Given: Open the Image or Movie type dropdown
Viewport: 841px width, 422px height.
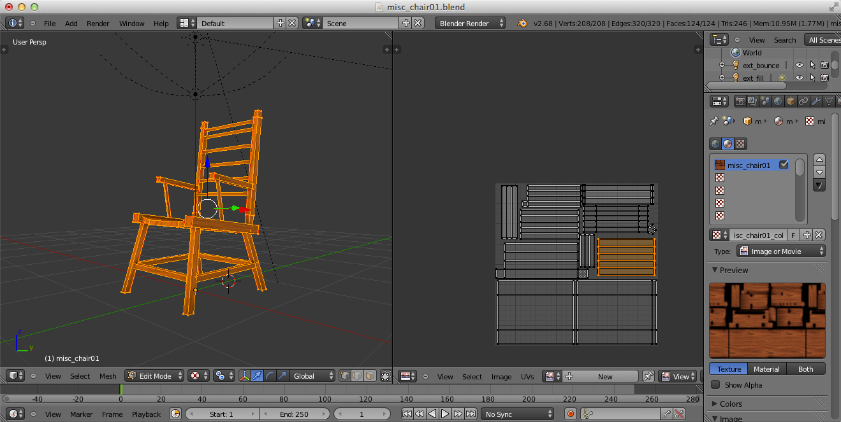Looking at the screenshot, I should (782, 251).
